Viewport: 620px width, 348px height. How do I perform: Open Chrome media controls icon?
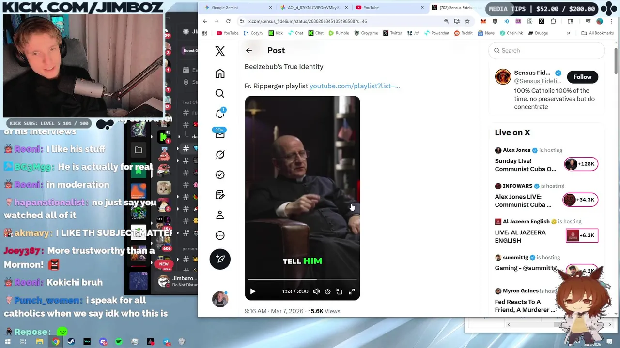(x=588, y=21)
